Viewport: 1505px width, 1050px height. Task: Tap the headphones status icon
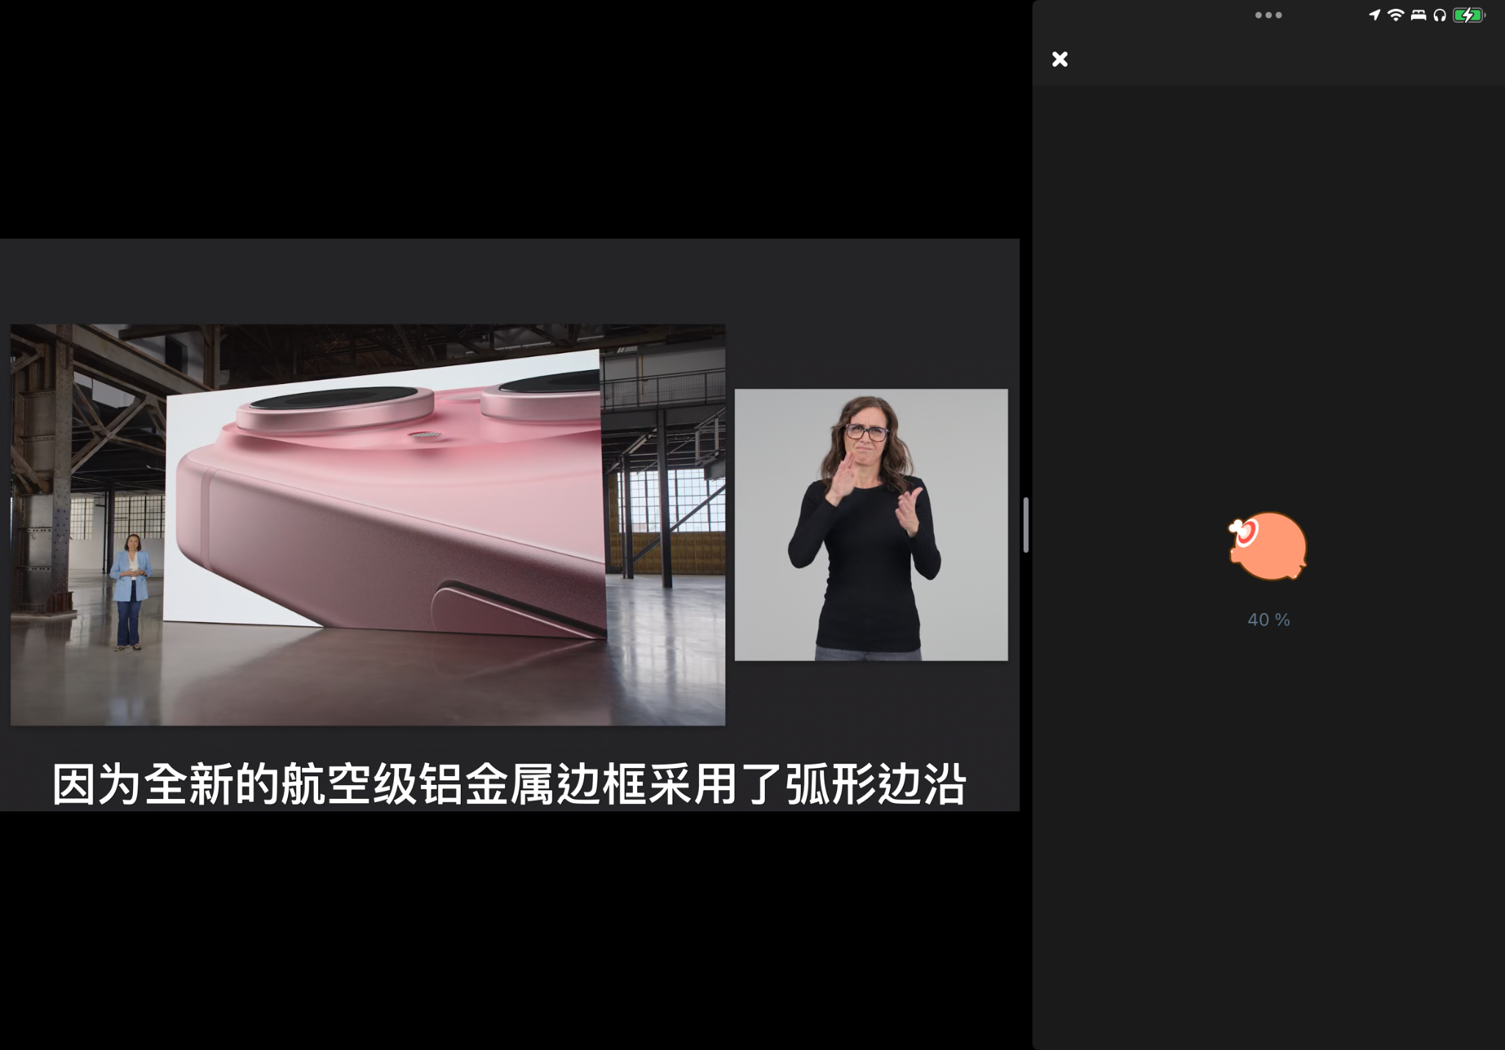[1440, 15]
